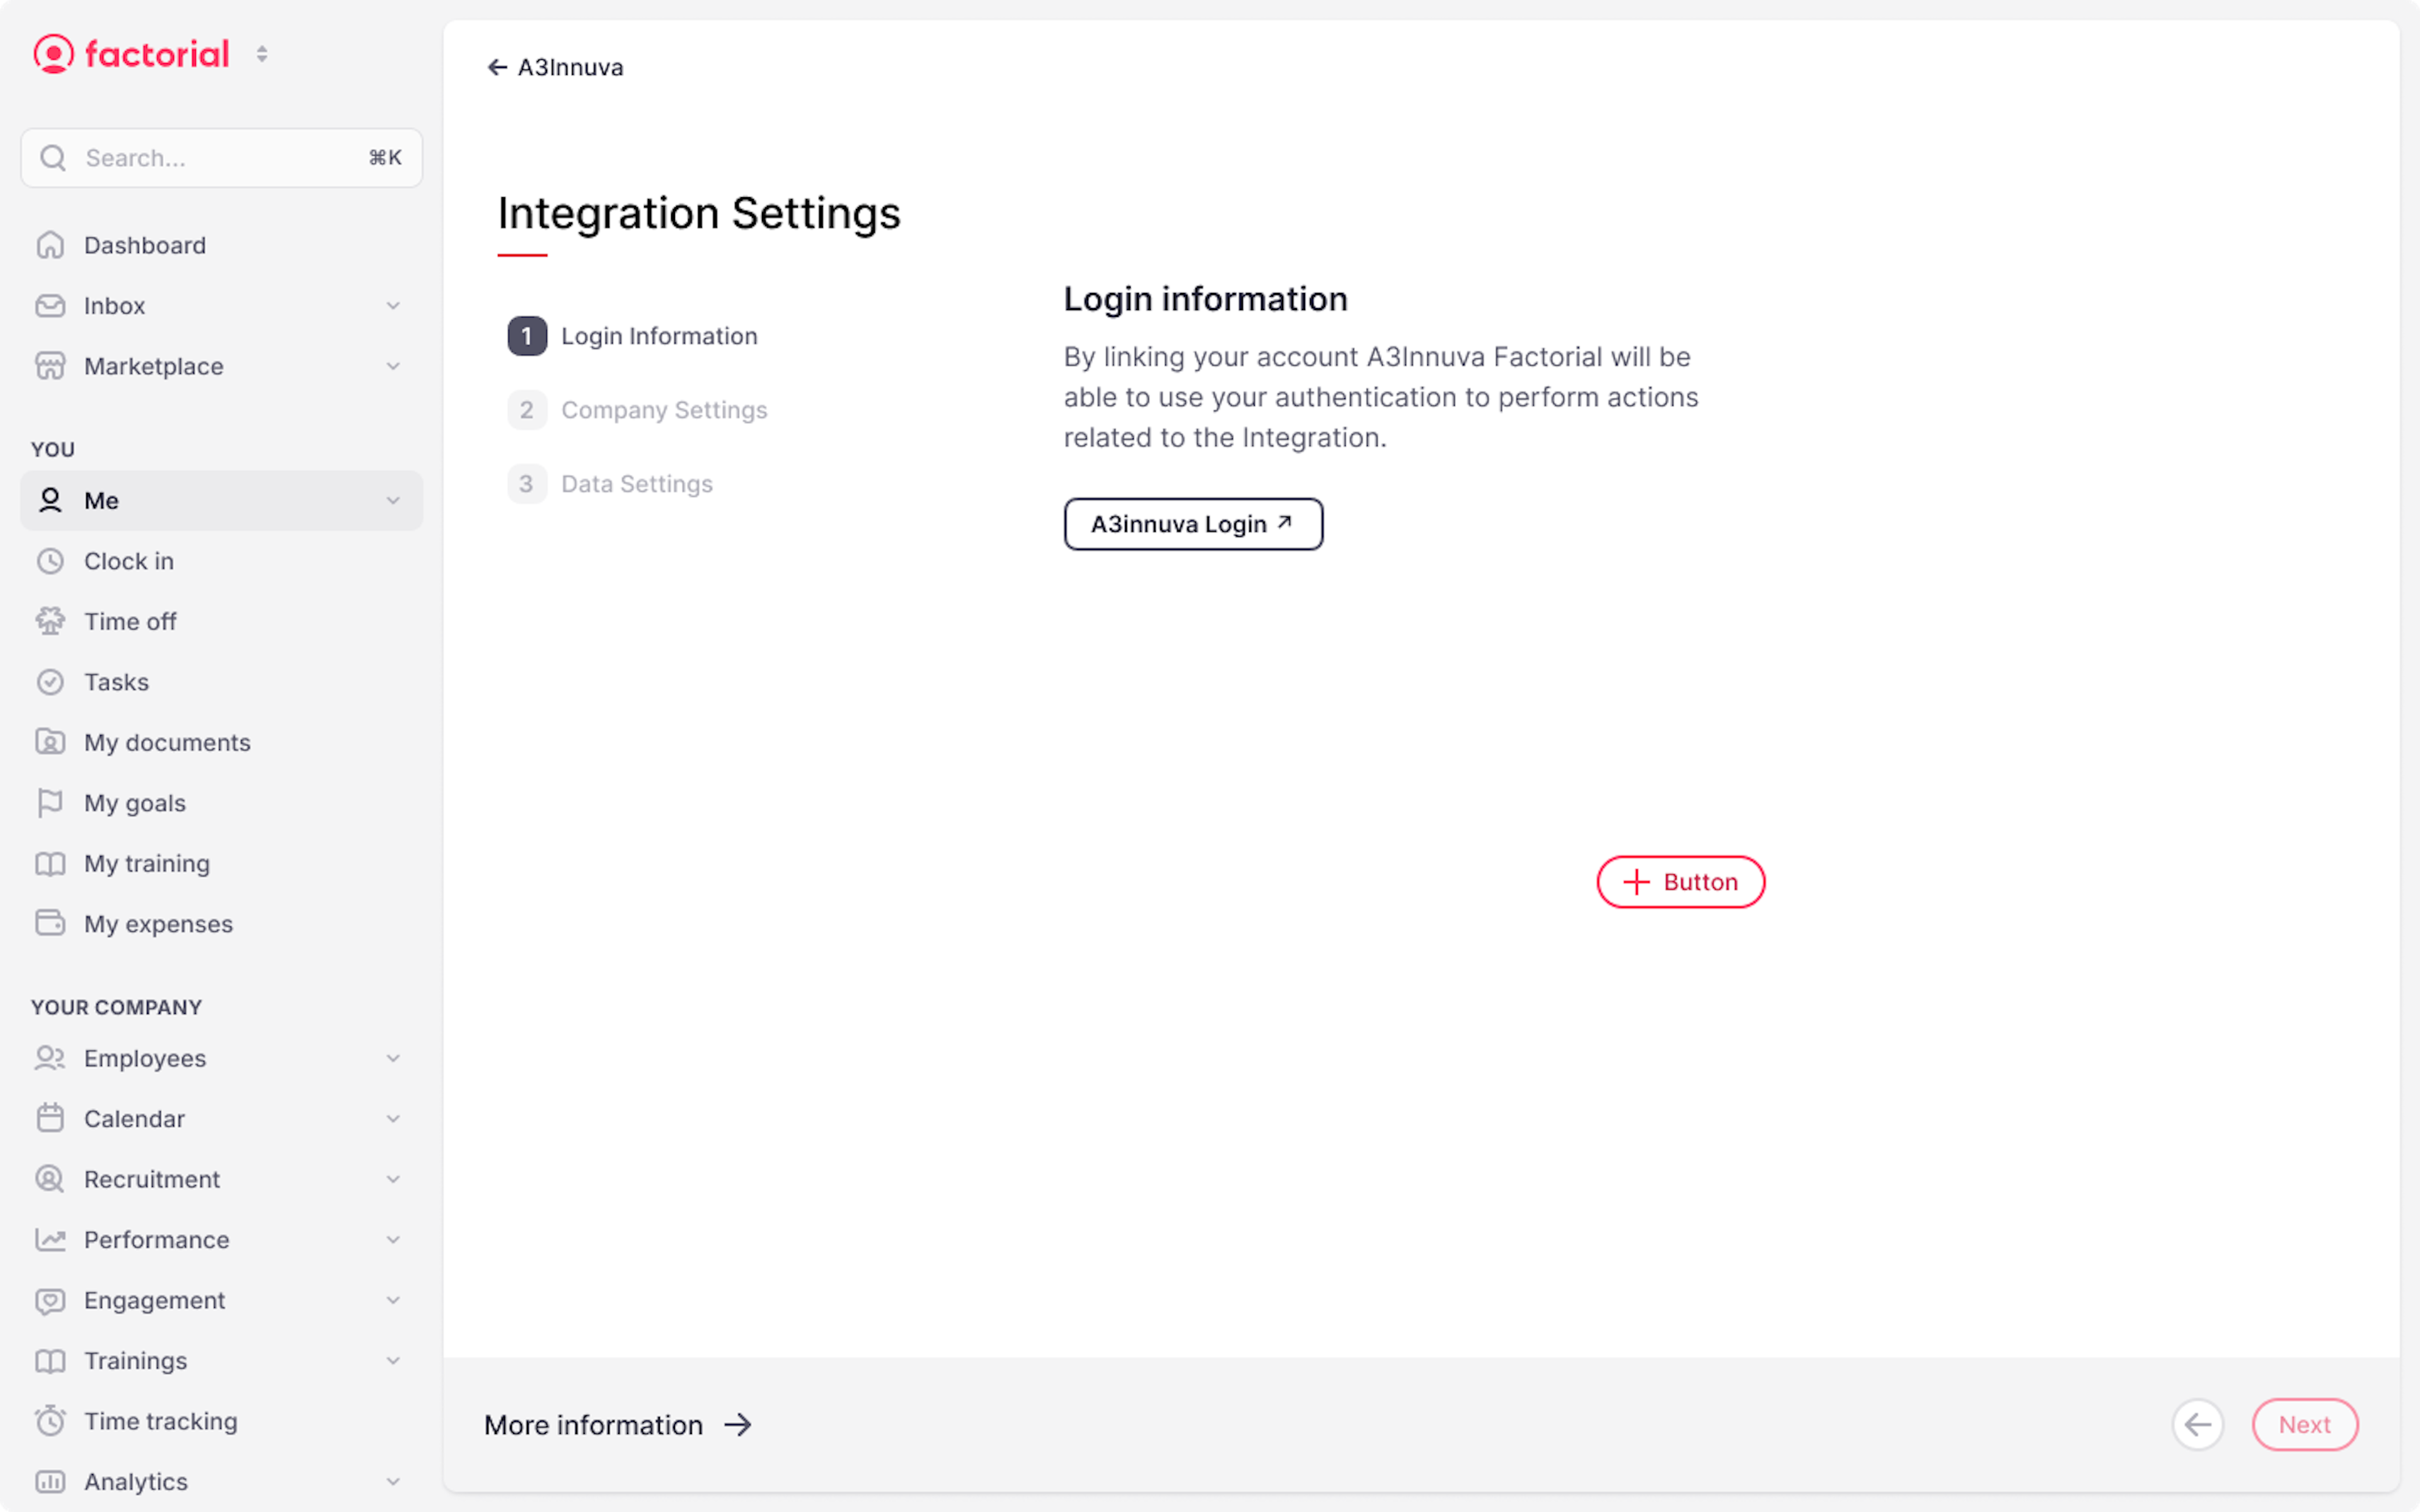
Task: Expand the Employees submenu chevron
Action: point(393,1058)
